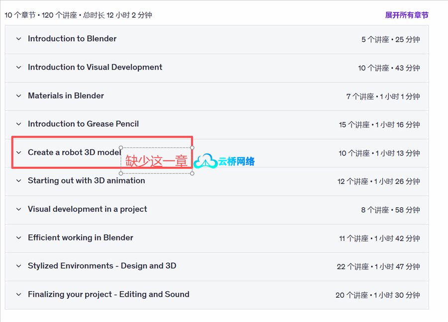Click top-right handle of annotation text box
Viewport: 448px width, 322px height.
pos(192,148)
